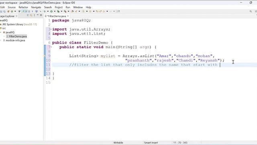
Task: Click 'package java8IQ;' on line 1
Action: [x=71, y=21]
